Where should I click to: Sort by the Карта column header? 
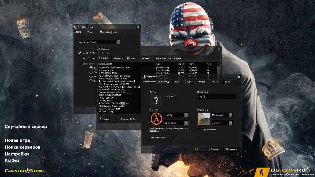click(197, 64)
